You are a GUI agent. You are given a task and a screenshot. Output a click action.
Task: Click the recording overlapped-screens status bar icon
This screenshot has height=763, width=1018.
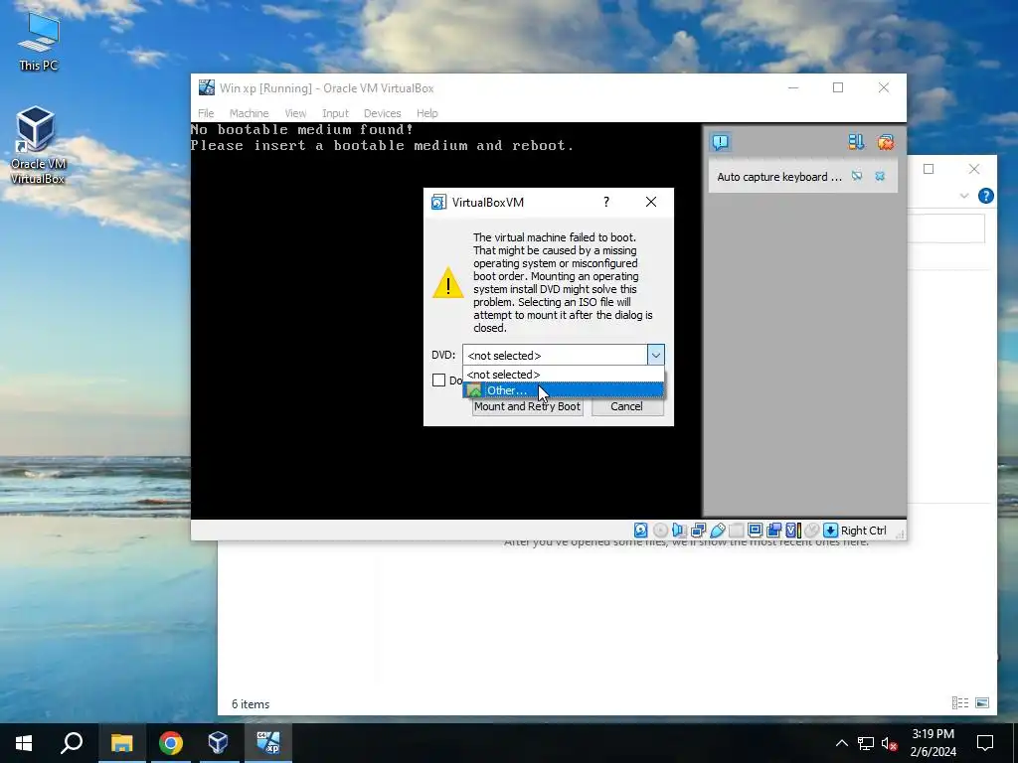point(773,531)
